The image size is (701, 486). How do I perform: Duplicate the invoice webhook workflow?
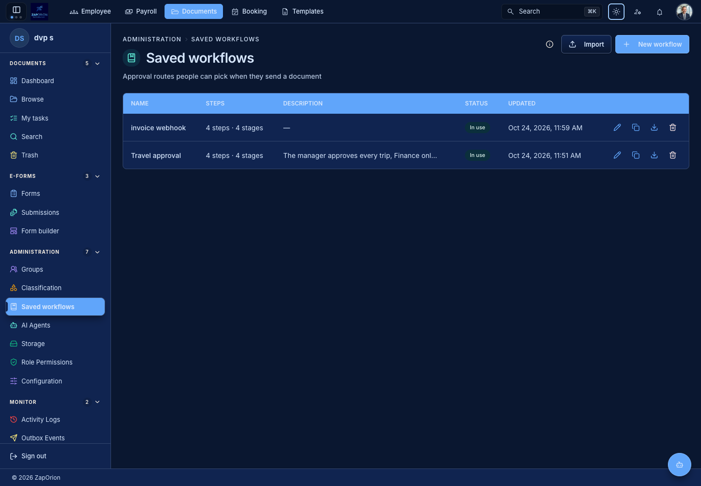tap(636, 127)
